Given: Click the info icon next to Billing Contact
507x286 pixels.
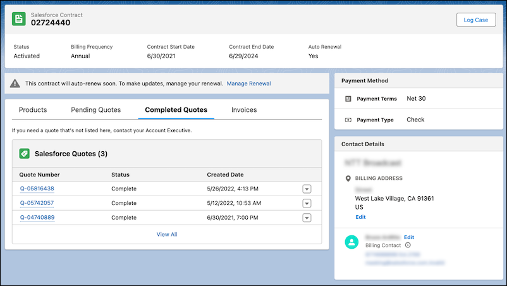Looking at the screenshot, I should coord(408,246).
